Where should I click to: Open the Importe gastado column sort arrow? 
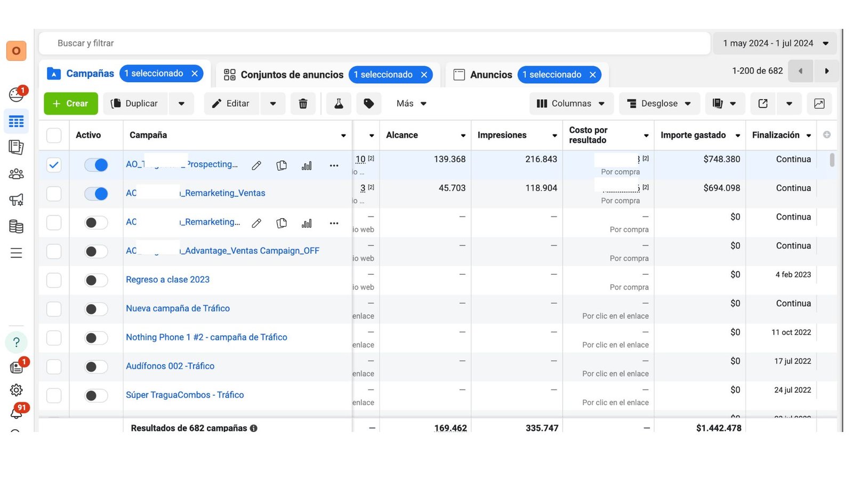coord(738,135)
